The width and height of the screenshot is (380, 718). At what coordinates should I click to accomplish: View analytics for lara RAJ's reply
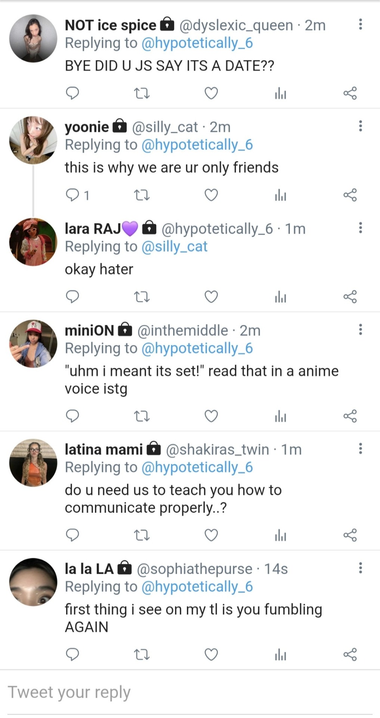280,297
